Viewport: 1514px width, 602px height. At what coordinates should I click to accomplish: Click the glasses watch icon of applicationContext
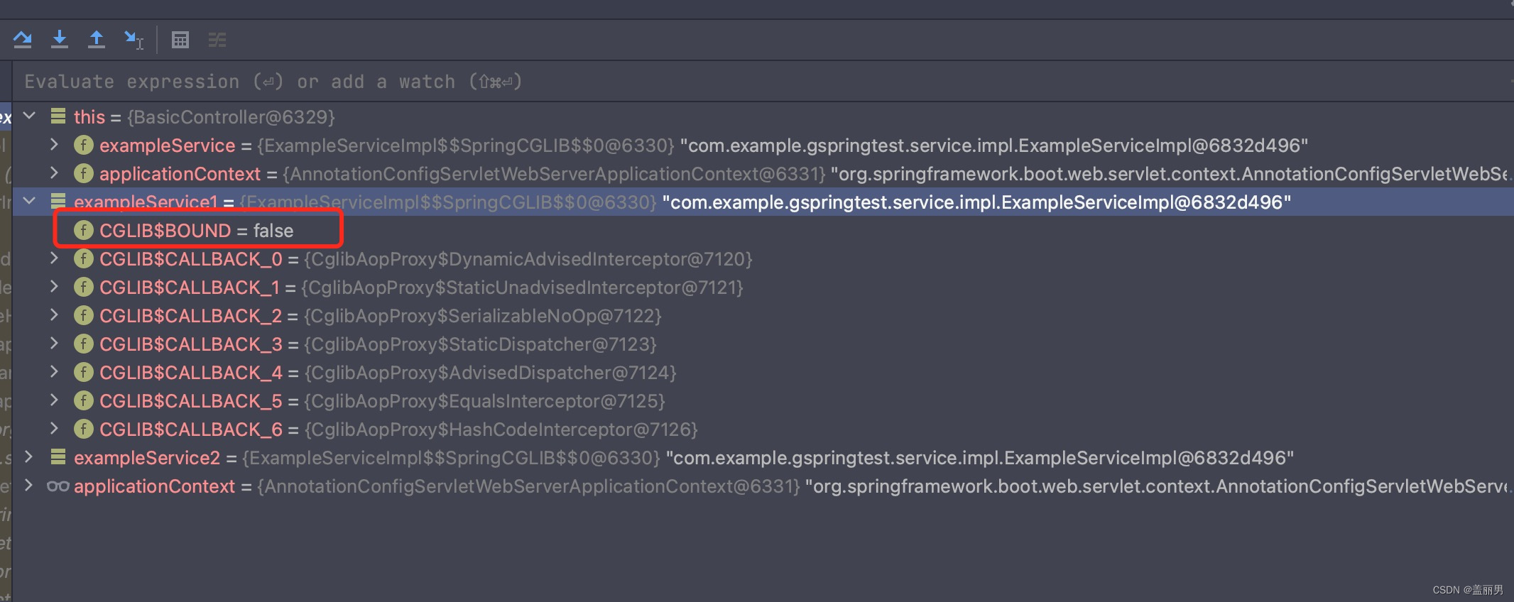tap(58, 486)
